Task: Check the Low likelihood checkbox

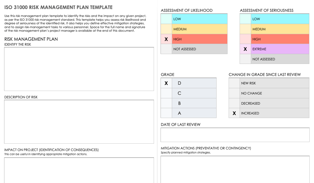Action: (166, 19)
